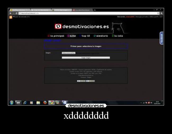Open the 'aleatorio' random section
The width and height of the screenshot is (172, 134).
click(x=101, y=36)
